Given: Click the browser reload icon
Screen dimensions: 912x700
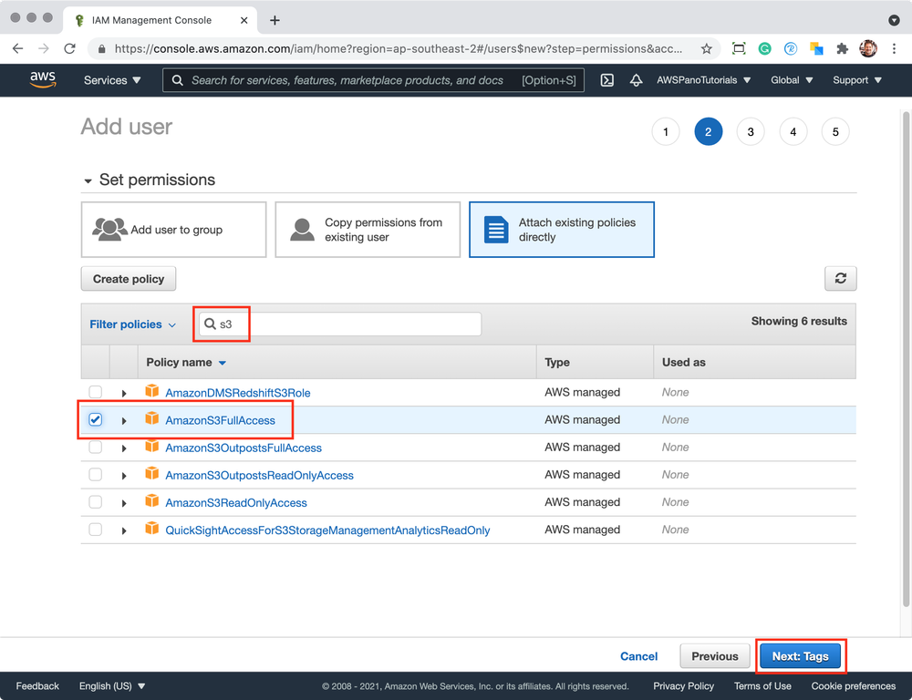Looking at the screenshot, I should [70, 49].
